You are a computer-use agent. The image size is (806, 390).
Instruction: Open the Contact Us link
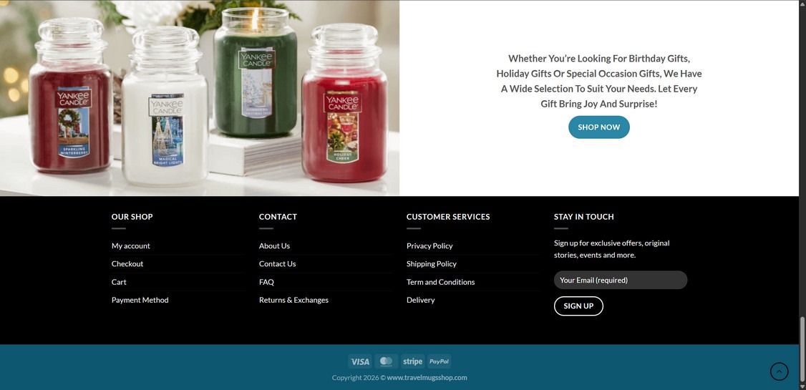tap(278, 263)
